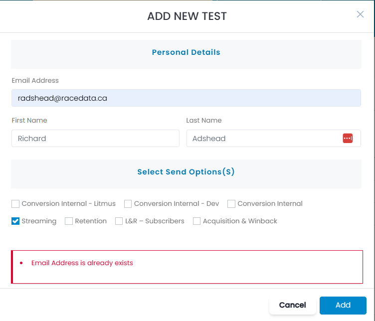Click the Streaming label text

tap(39, 221)
